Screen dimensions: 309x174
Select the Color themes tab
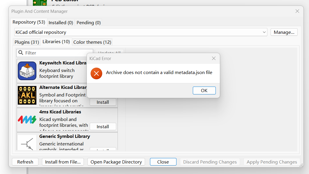coord(92,42)
